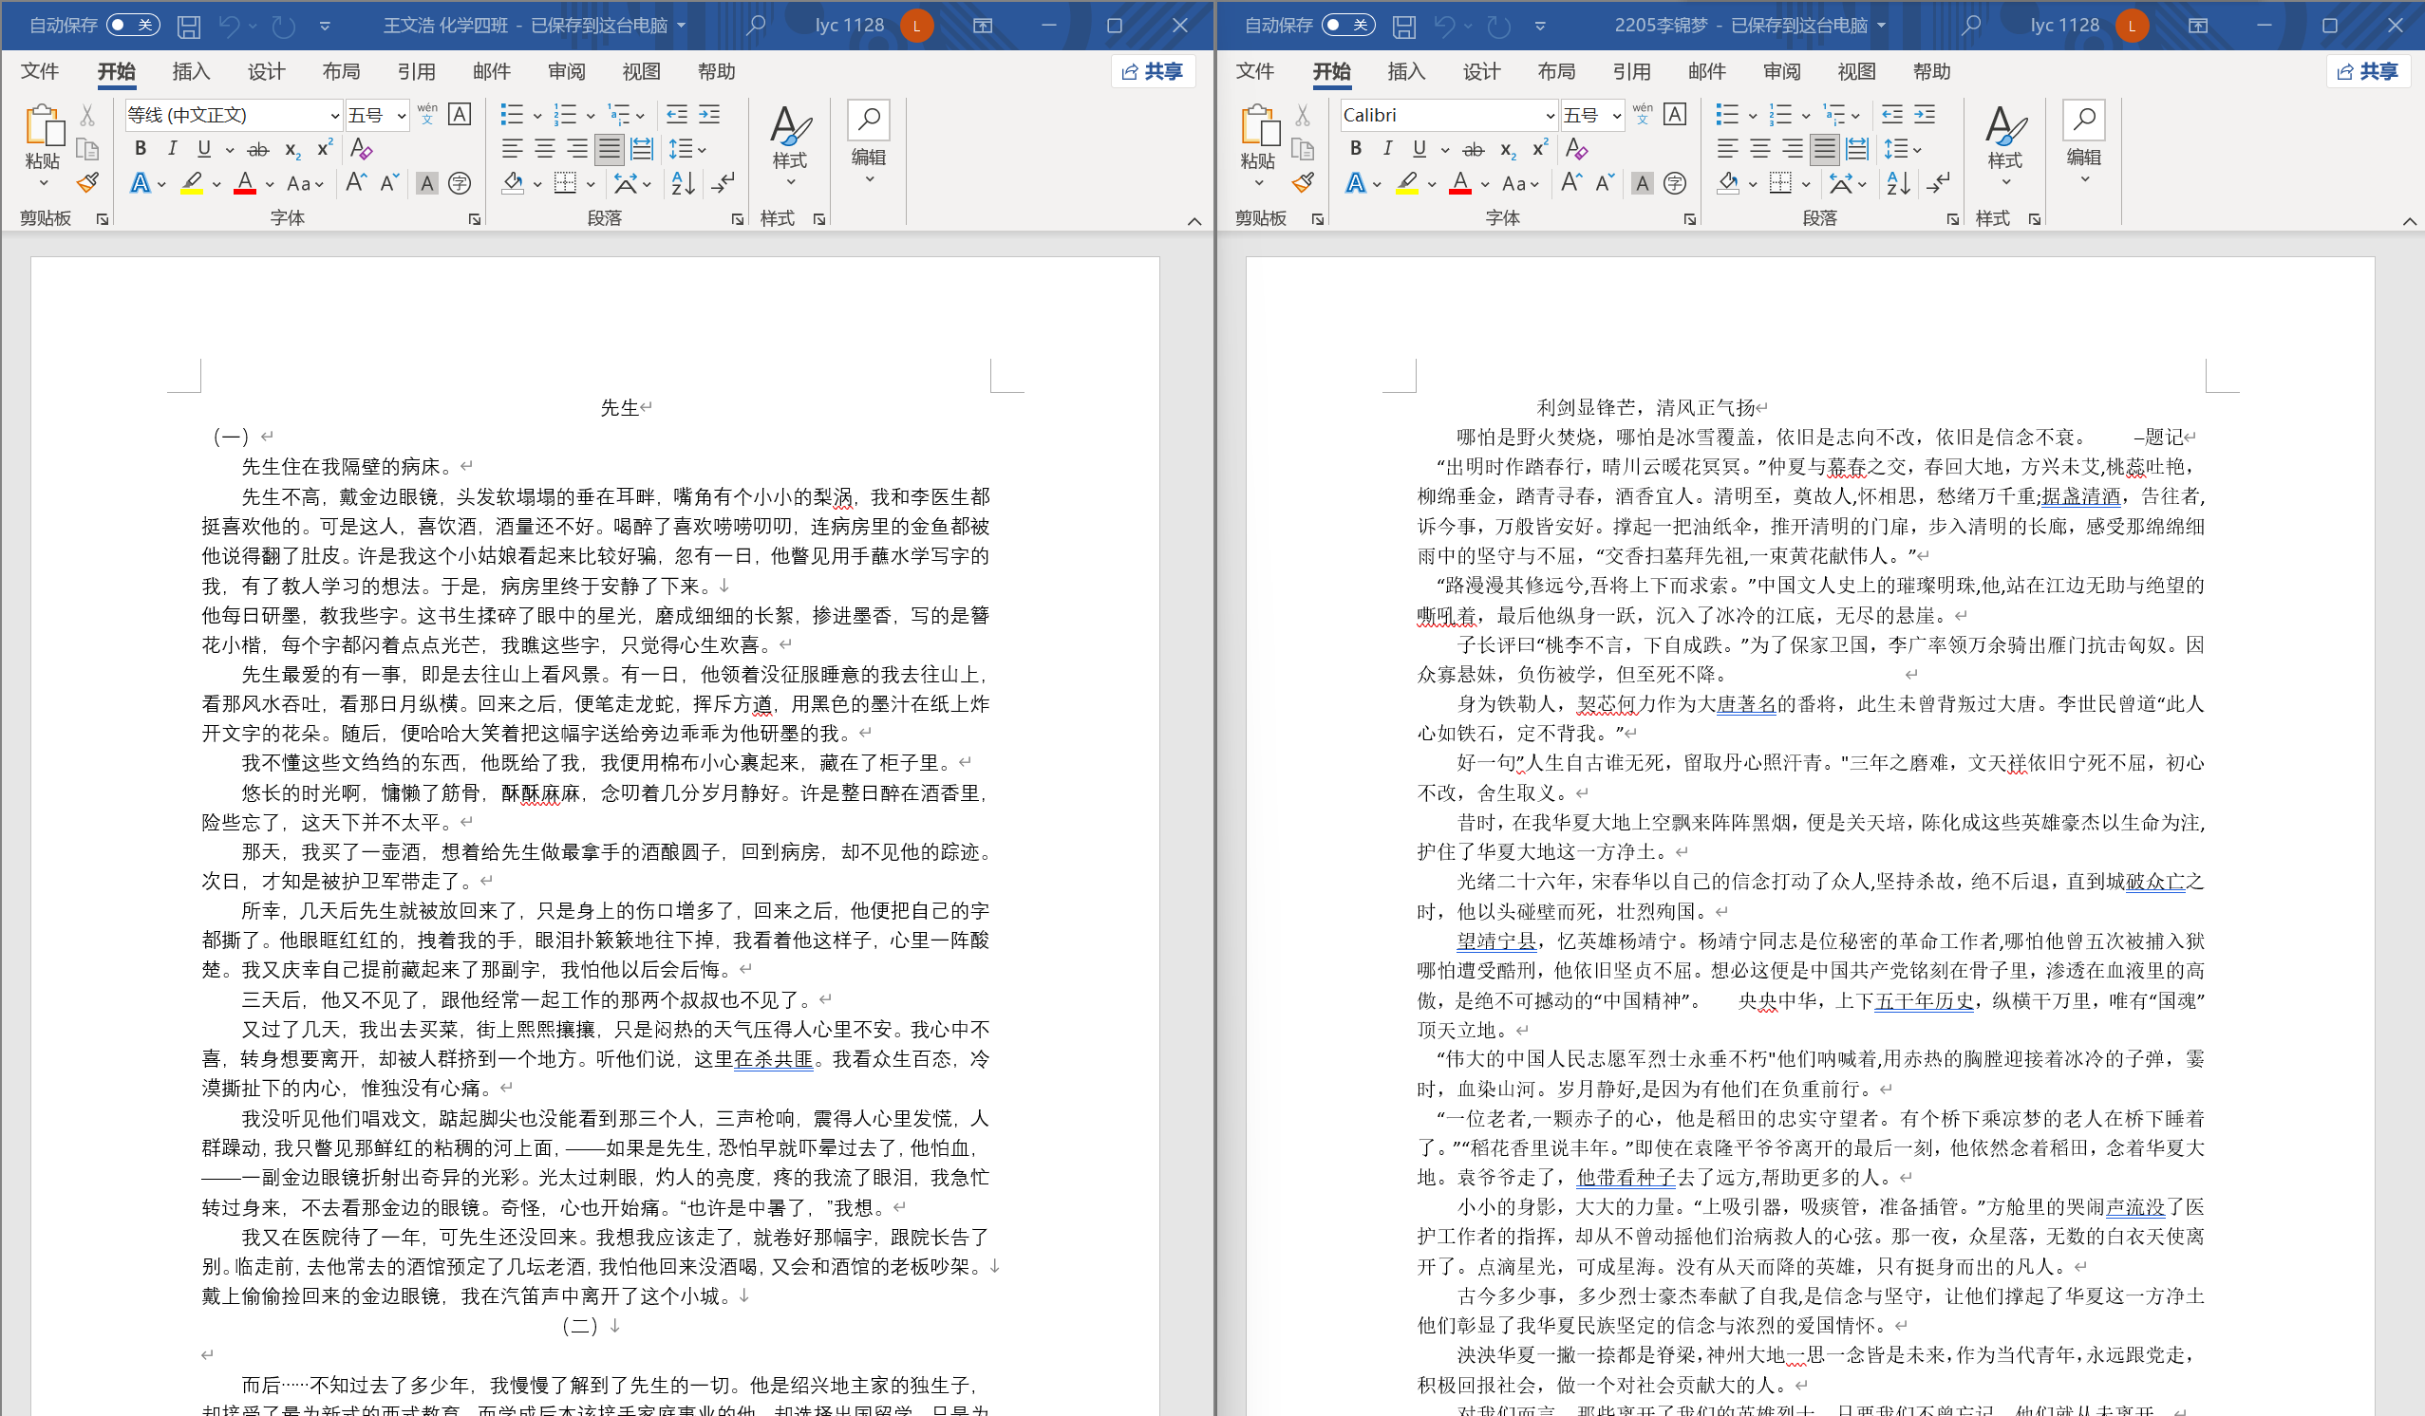Click the 共享 button in left window
The width and height of the screenshot is (2425, 1416).
tap(1153, 71)
